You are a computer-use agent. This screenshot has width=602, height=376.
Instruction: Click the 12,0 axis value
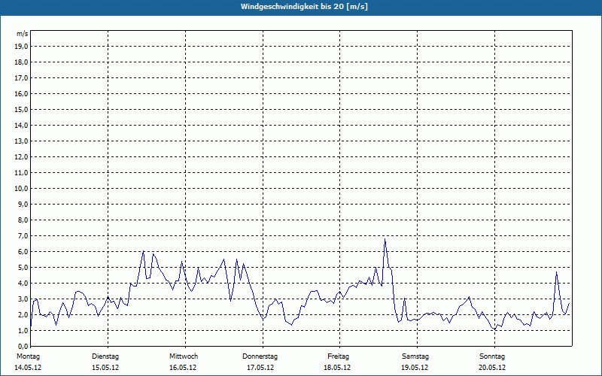(22, 157)
